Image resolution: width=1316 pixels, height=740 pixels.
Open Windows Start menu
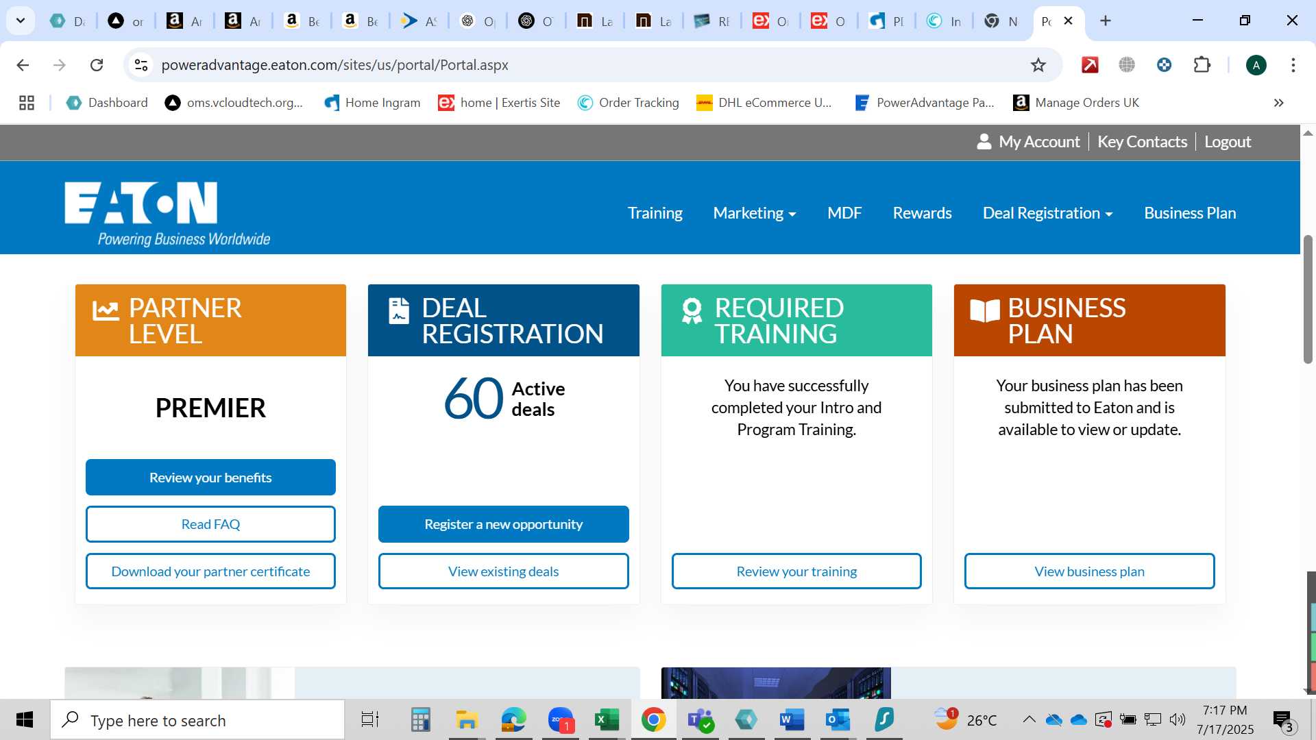tap(25, 719)
